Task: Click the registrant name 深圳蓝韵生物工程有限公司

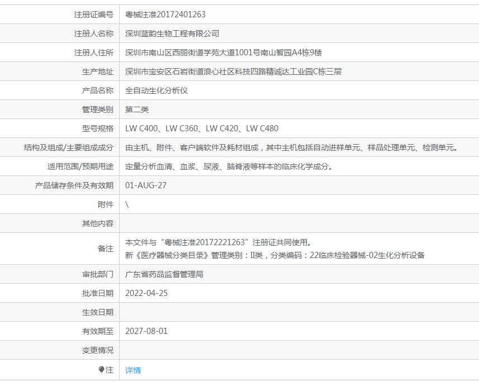Action: point(172,34)
